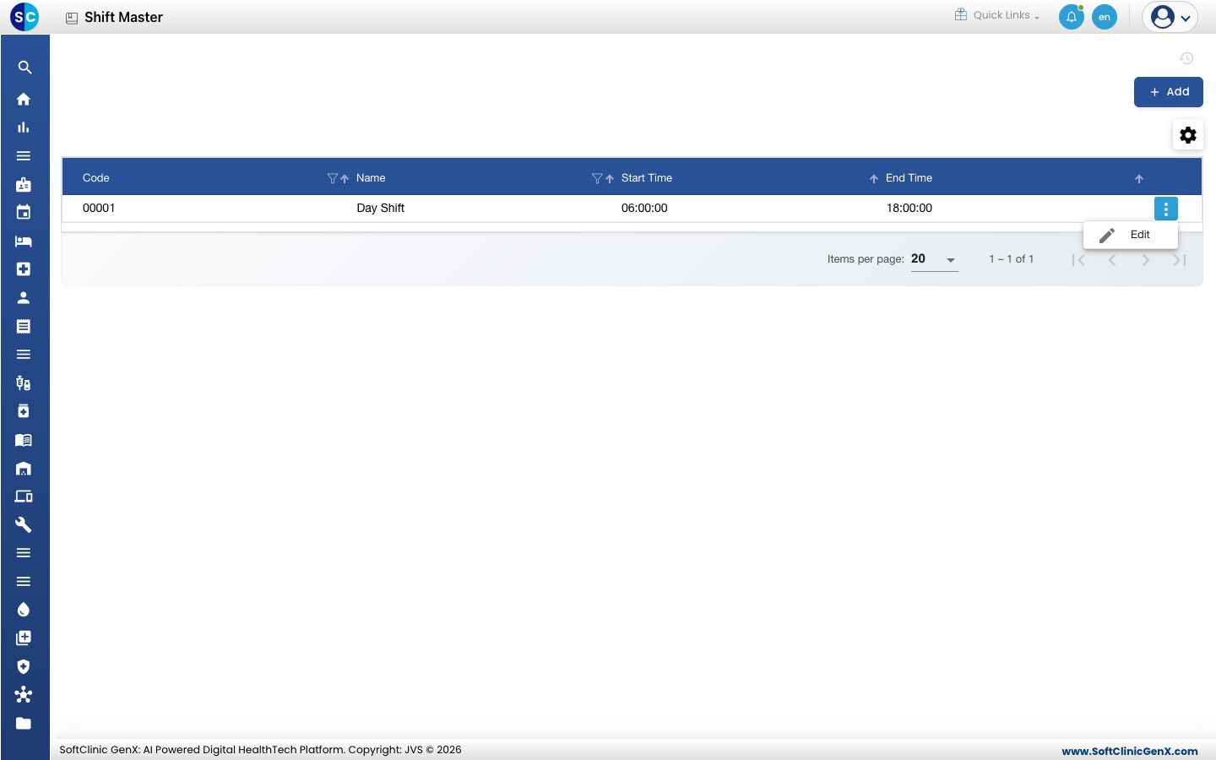Open the hub network icon in sidebar
Image resolution: width=1216 pixels, height=760 pixels.
24,695
